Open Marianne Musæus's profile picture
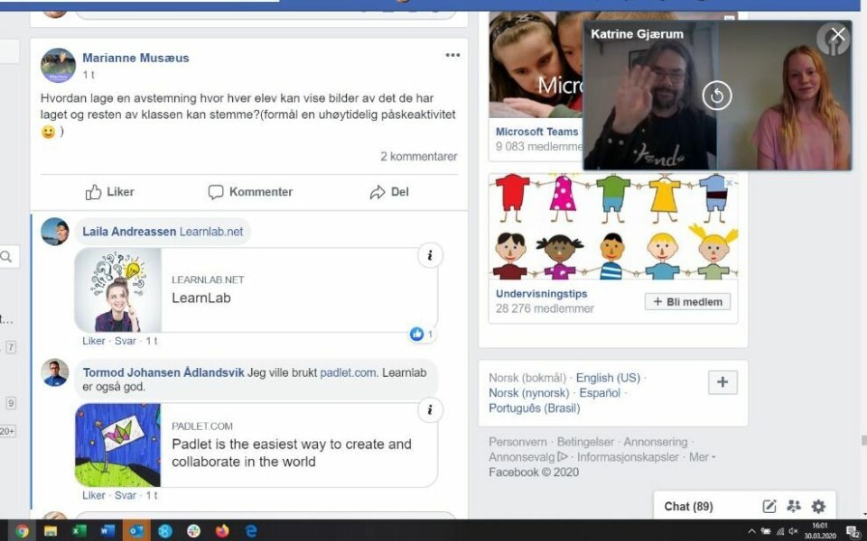The height and width of the screenshot is (541, 867). pyautogui.click(x=58, y=65)
